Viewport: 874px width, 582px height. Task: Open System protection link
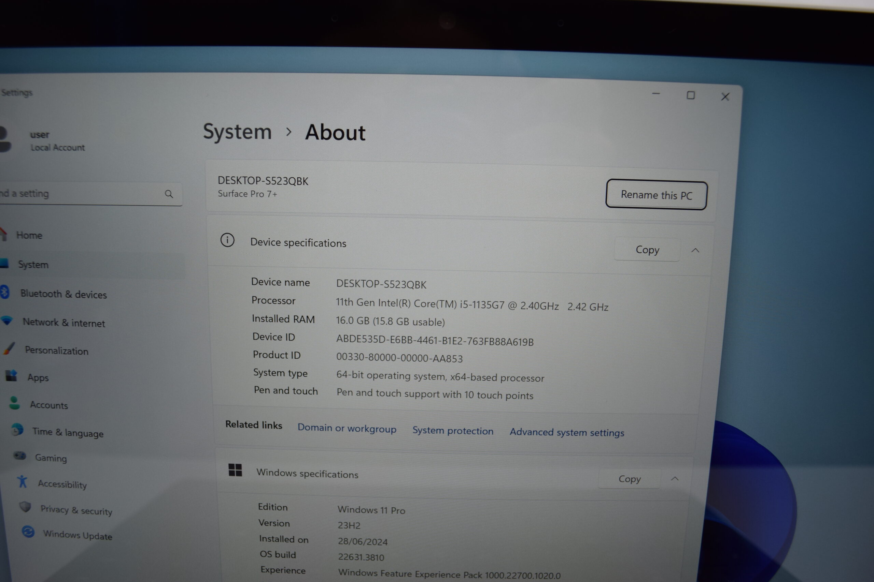coord(453,431)
